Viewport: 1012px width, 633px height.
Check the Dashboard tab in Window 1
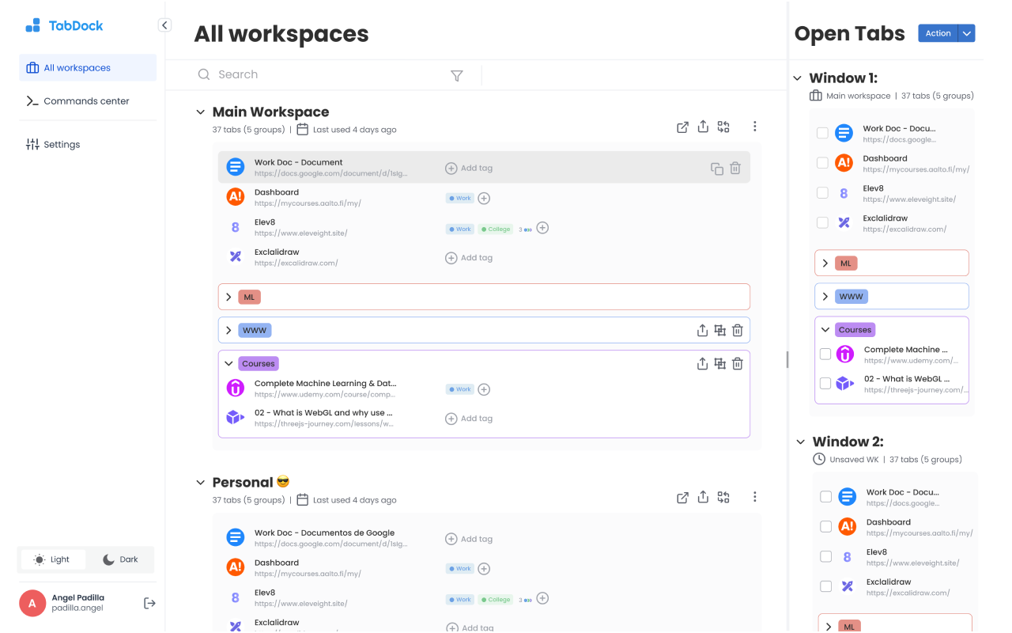[822, 162]
